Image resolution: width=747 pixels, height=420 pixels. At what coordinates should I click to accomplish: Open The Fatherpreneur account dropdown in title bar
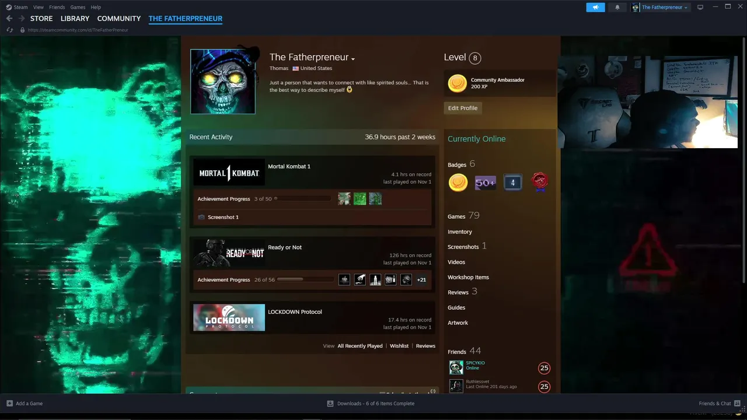pyautogui.click(x=665, y=7)
